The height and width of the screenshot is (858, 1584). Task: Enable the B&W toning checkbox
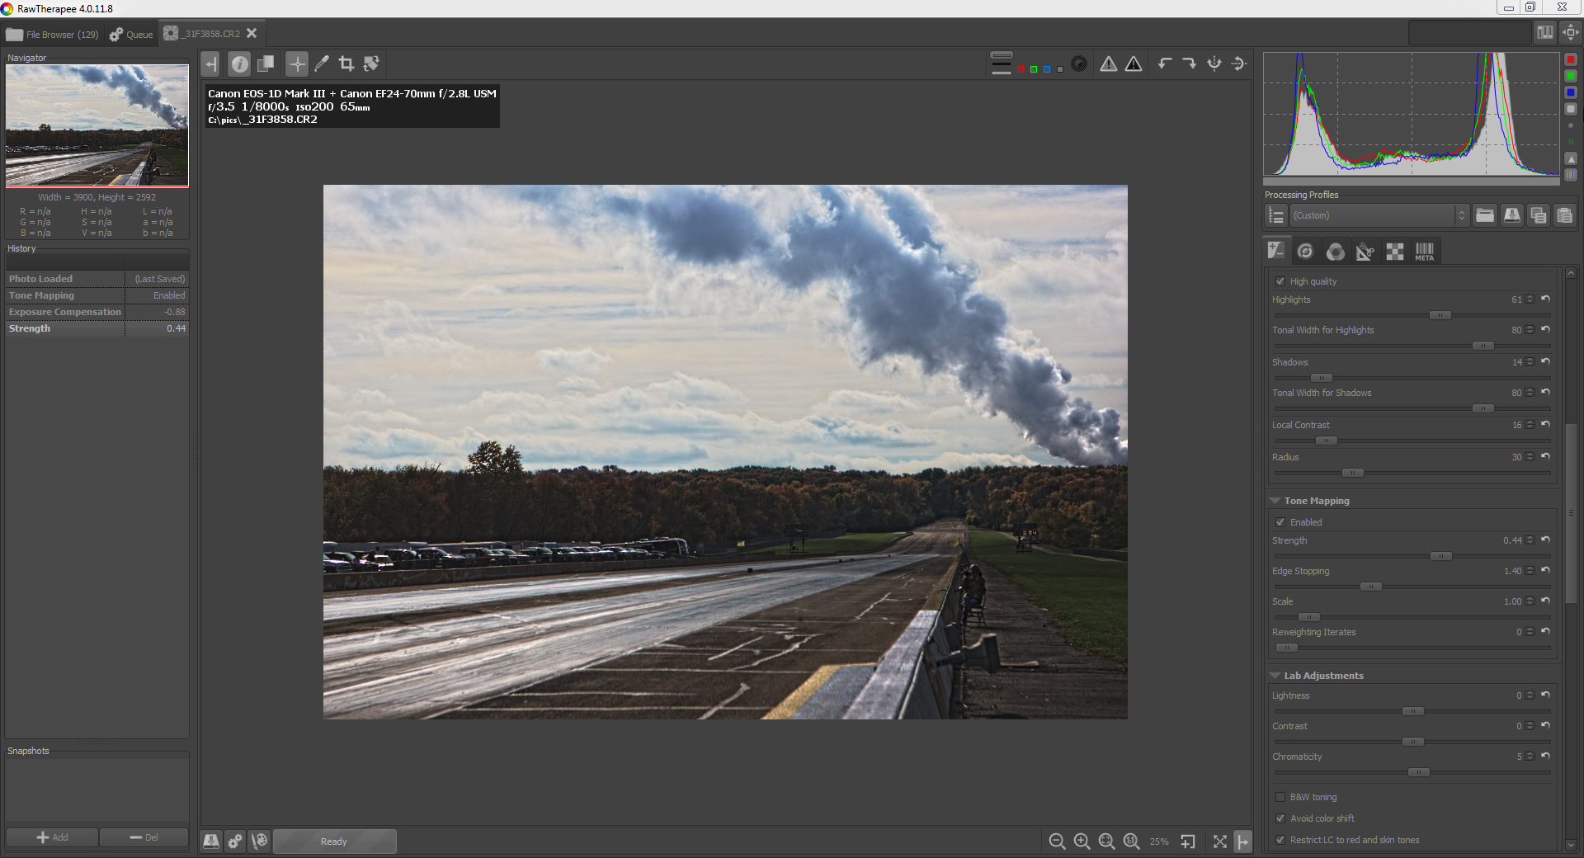click(x=1280, y=797)
